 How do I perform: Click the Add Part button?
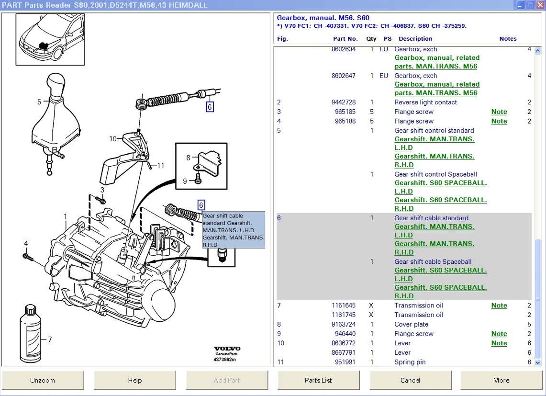pyautogui.click(x=227, y=380)
